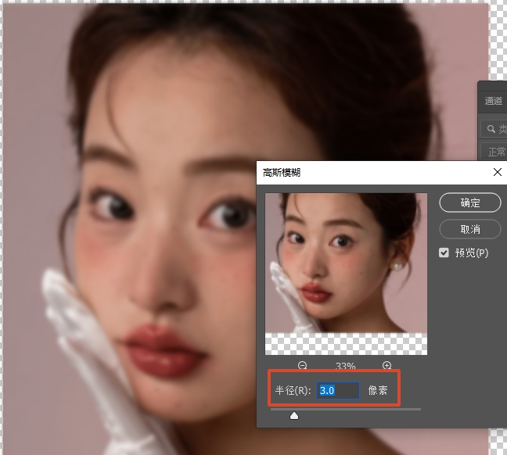This screenshot has height=455, width=507.
Task: Click the 像素 unit label beside the radius
Action: [378, 390]
